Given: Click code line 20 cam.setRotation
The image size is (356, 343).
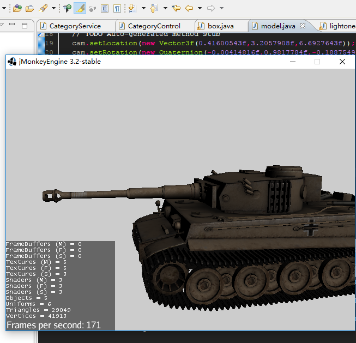Looking at the screenshot, I should pyautogui.click(x=213, y=52).
